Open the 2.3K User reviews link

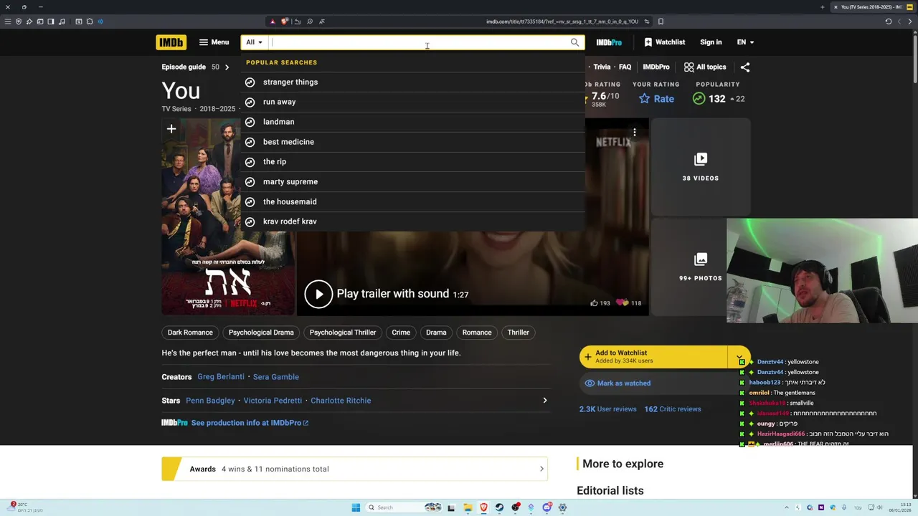(x=608, y=409)
